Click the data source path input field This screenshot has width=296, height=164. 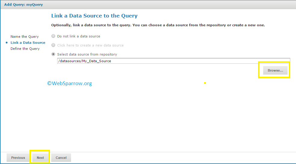click(x=173, y=61)
